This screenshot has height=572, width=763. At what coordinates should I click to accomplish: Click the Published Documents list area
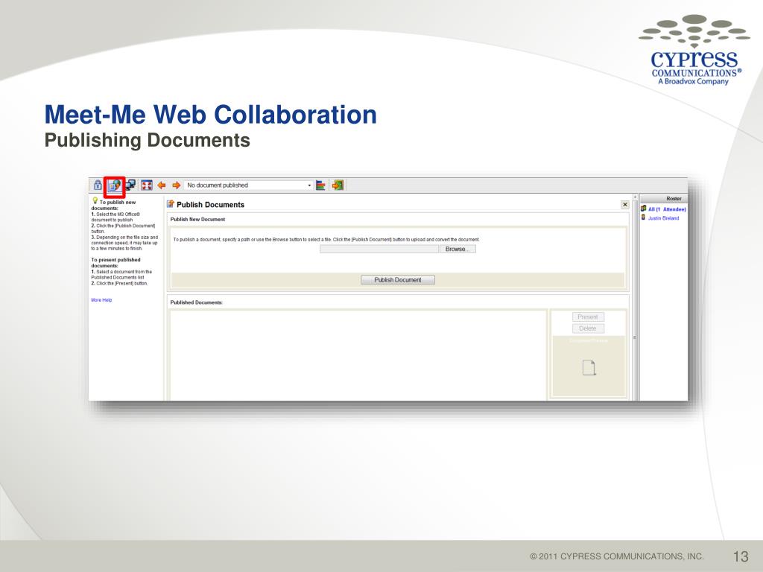pos(358,355)
